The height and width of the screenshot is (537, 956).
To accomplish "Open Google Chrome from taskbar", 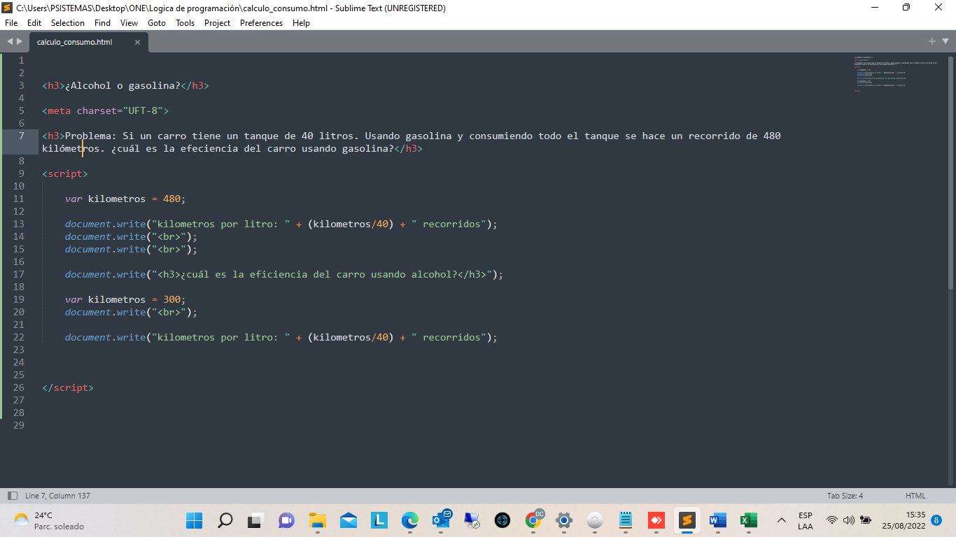I will (533, 520).
